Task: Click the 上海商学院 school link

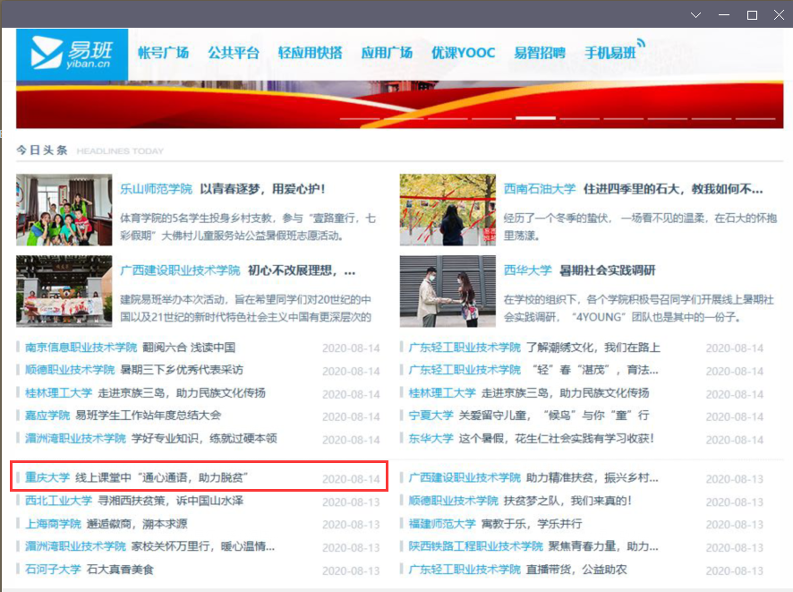Action: coord(53,524)
